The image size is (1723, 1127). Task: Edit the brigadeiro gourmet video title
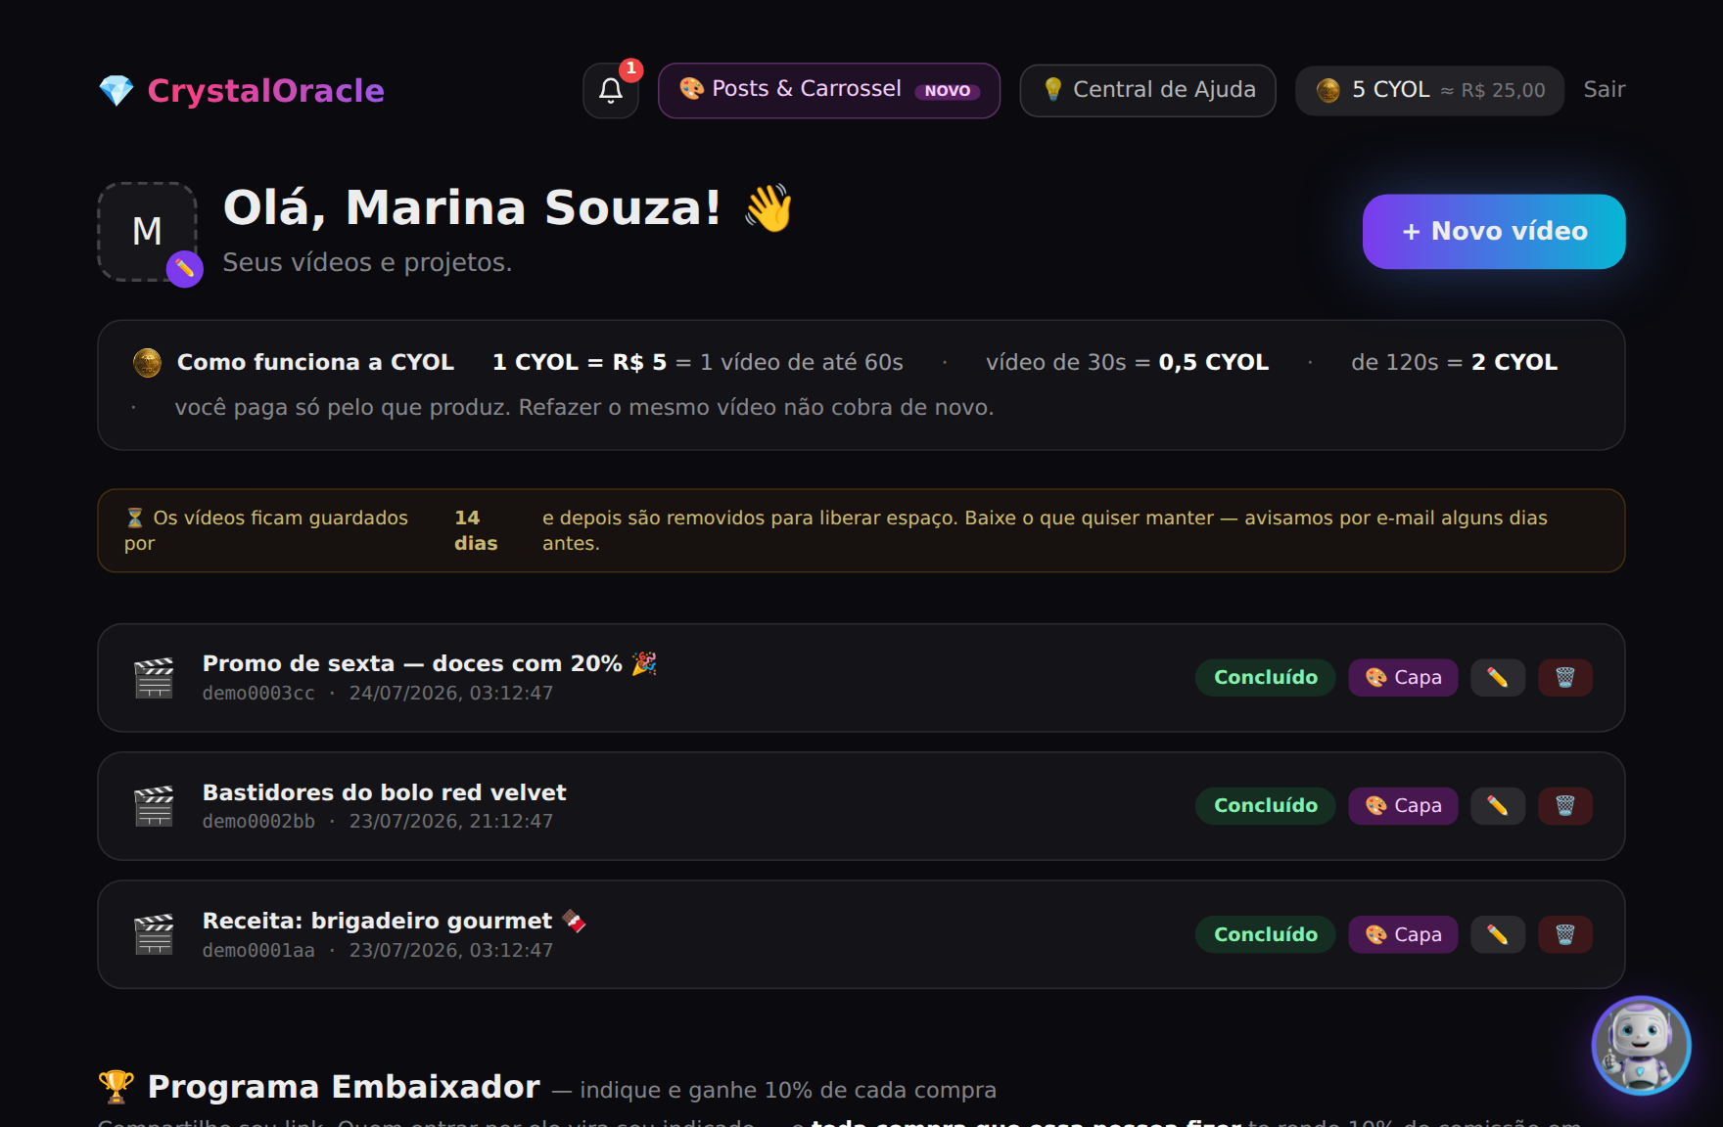(x=1497, y=934)
